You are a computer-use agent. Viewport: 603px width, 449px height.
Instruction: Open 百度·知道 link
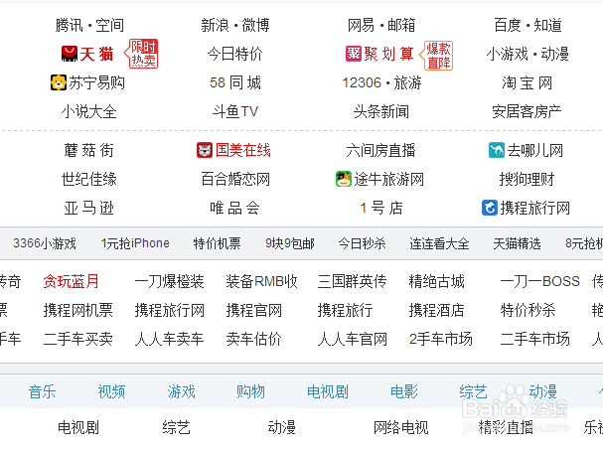pos(528,26)
